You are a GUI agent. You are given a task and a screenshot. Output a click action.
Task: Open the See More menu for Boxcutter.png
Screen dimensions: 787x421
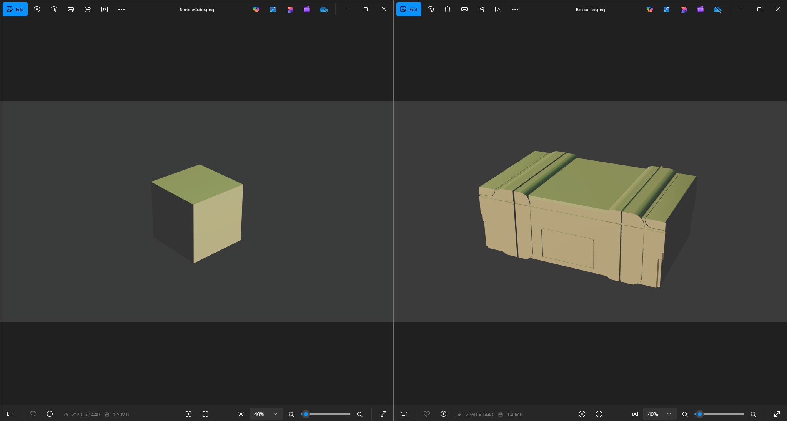pos(515,9)
